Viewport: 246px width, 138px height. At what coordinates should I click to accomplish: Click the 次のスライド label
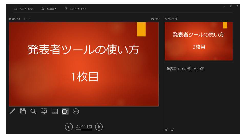click(171, 19)
